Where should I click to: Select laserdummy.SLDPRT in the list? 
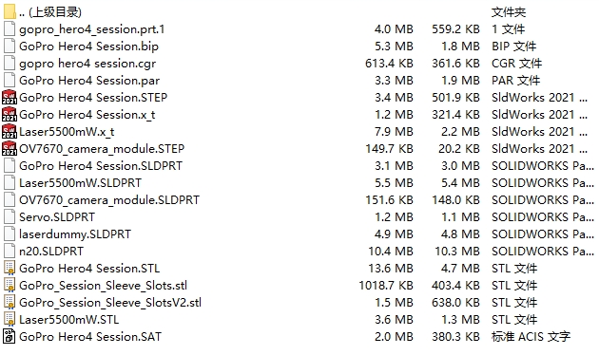point(75,234)
